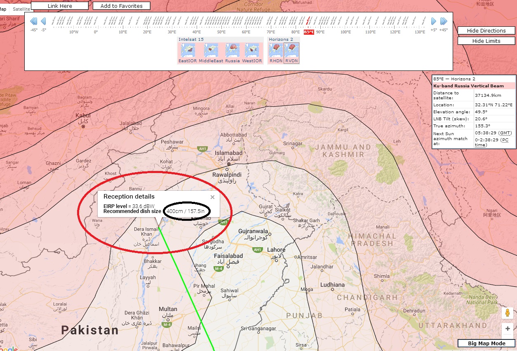517x351 pixels.
Task: Select the Intelsat 15 EastIOR beam thumbnail
Action: (188, 51)
